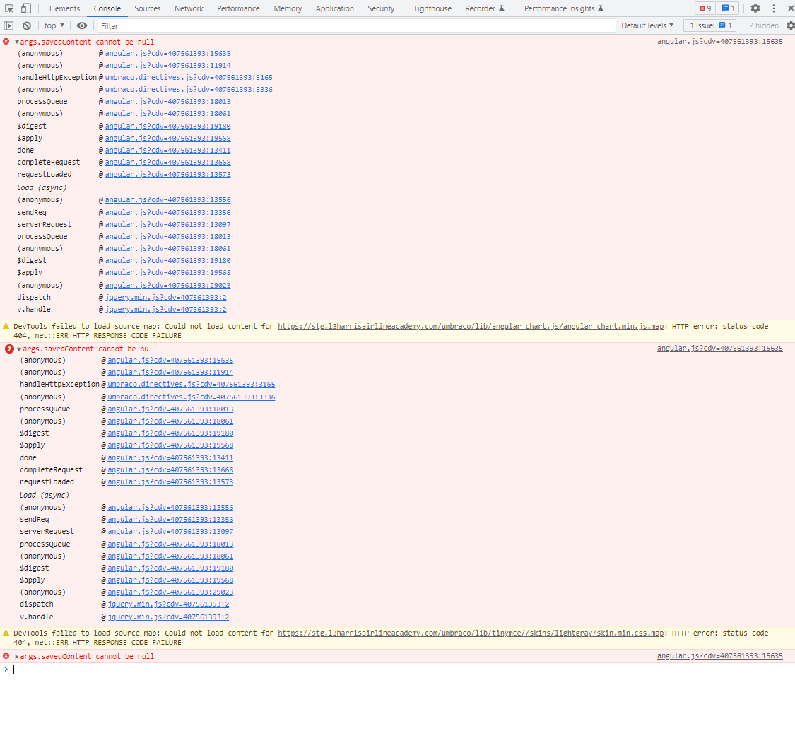Switch to the Recorder tab
This screenshot has width=795, height=736.
point(485,8)
